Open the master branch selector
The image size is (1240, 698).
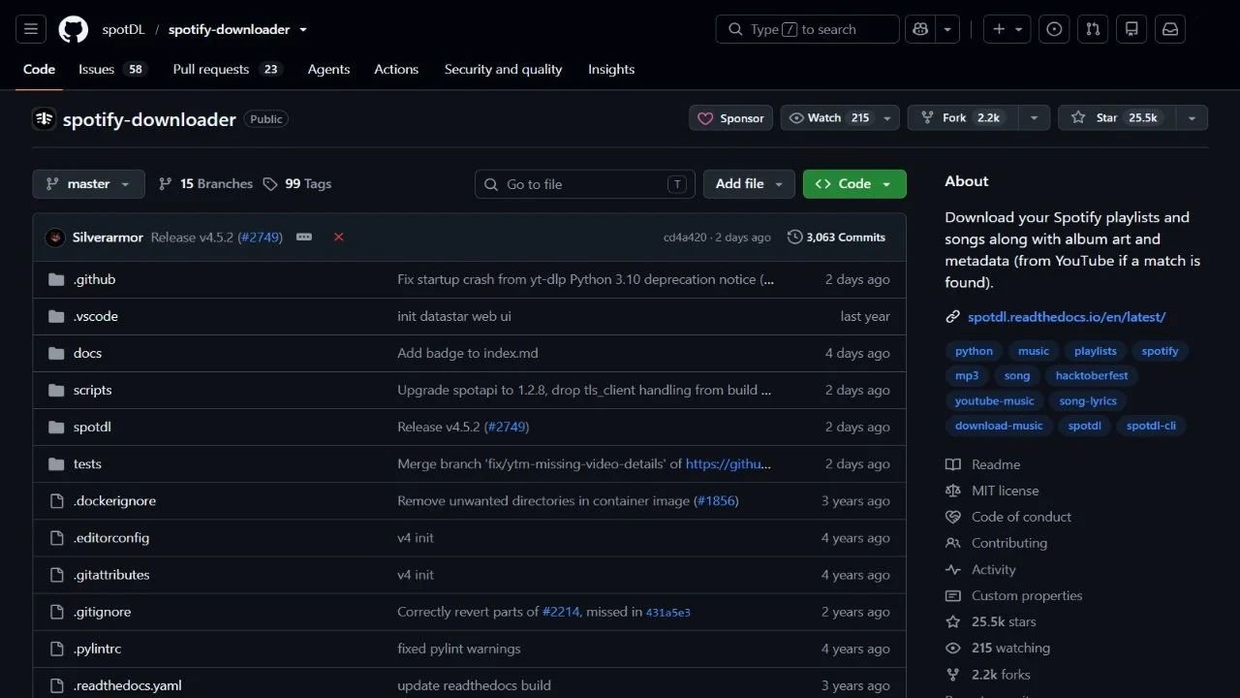point(88,184)
